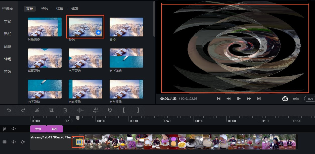Mute the video track speaker icon

click(23, 142)
